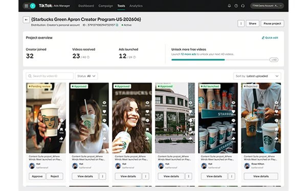View details of second Approved video
This screenshot has width=307, height=191.
point(128,176)
